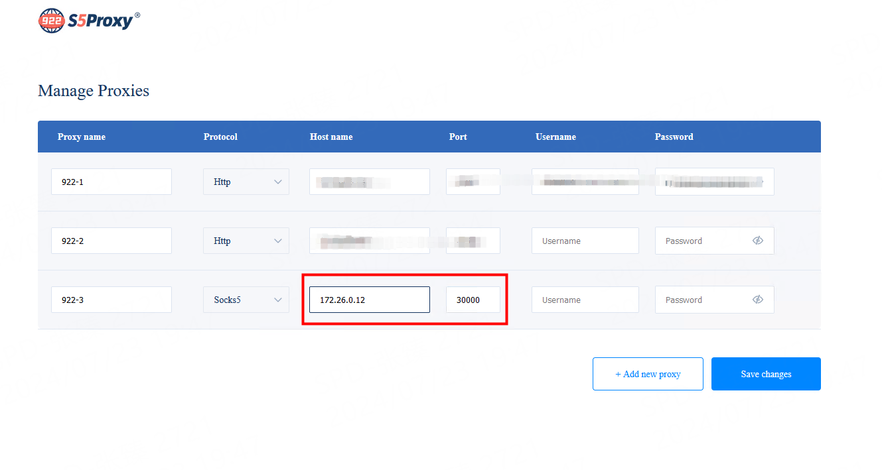Select the Password field for 922-3

tap(703, 300)
